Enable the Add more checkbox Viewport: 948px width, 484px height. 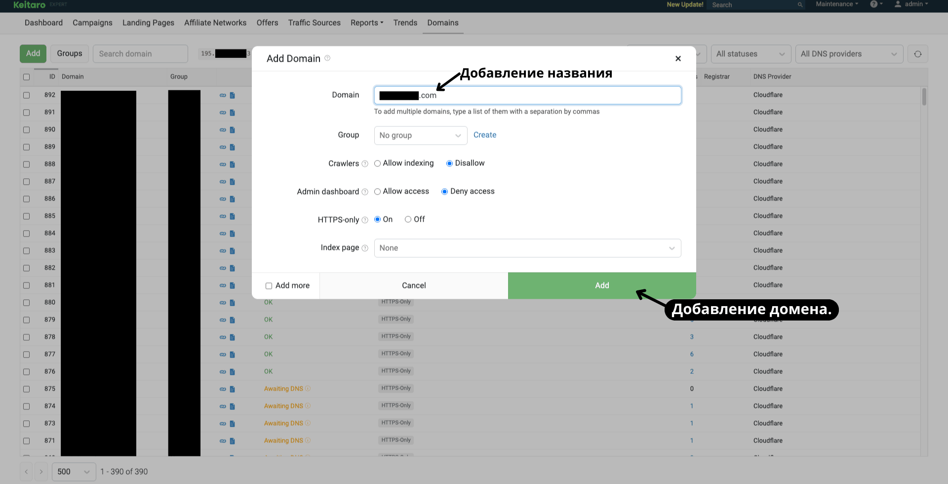(269, 286)
